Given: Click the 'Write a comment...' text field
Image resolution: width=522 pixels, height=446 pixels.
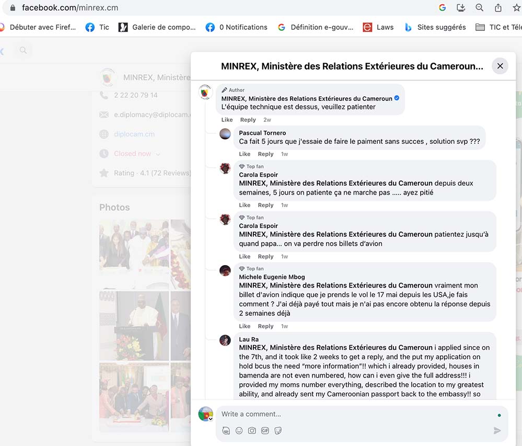Looking at the screenshot, I should [x=355, y=414].
